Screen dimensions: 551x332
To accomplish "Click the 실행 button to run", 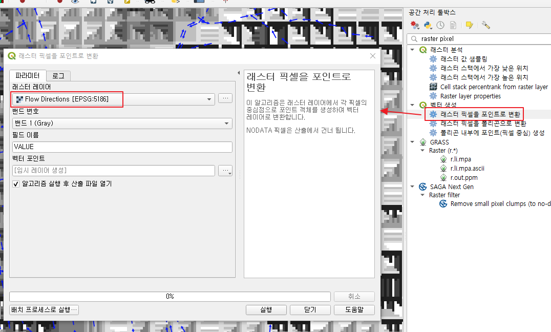I will tap(266, 309).
